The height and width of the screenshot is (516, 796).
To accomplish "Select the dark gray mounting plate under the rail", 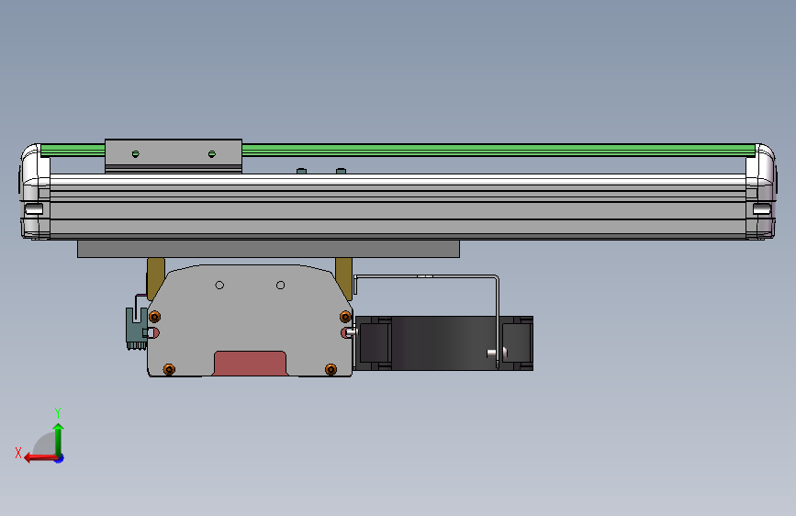I will [269, 249].
